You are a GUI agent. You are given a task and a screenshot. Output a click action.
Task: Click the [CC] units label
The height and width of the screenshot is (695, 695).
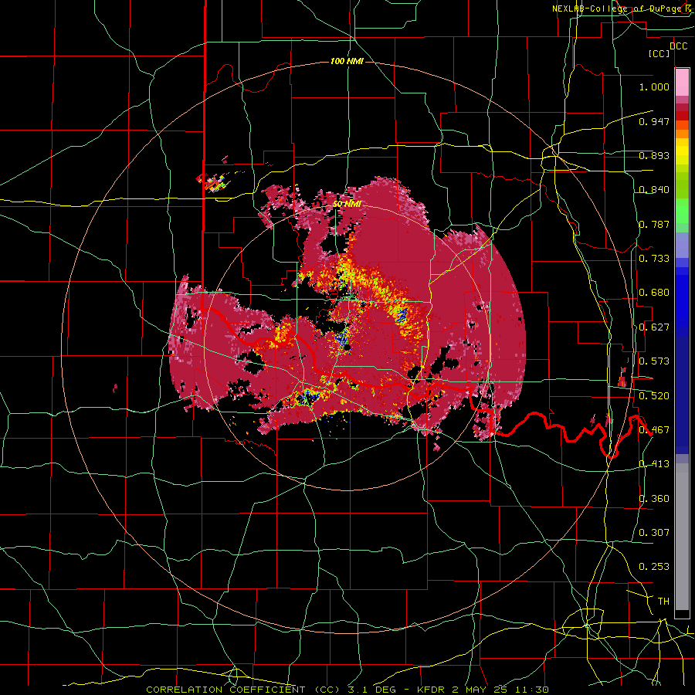click(x=659, y=53)
